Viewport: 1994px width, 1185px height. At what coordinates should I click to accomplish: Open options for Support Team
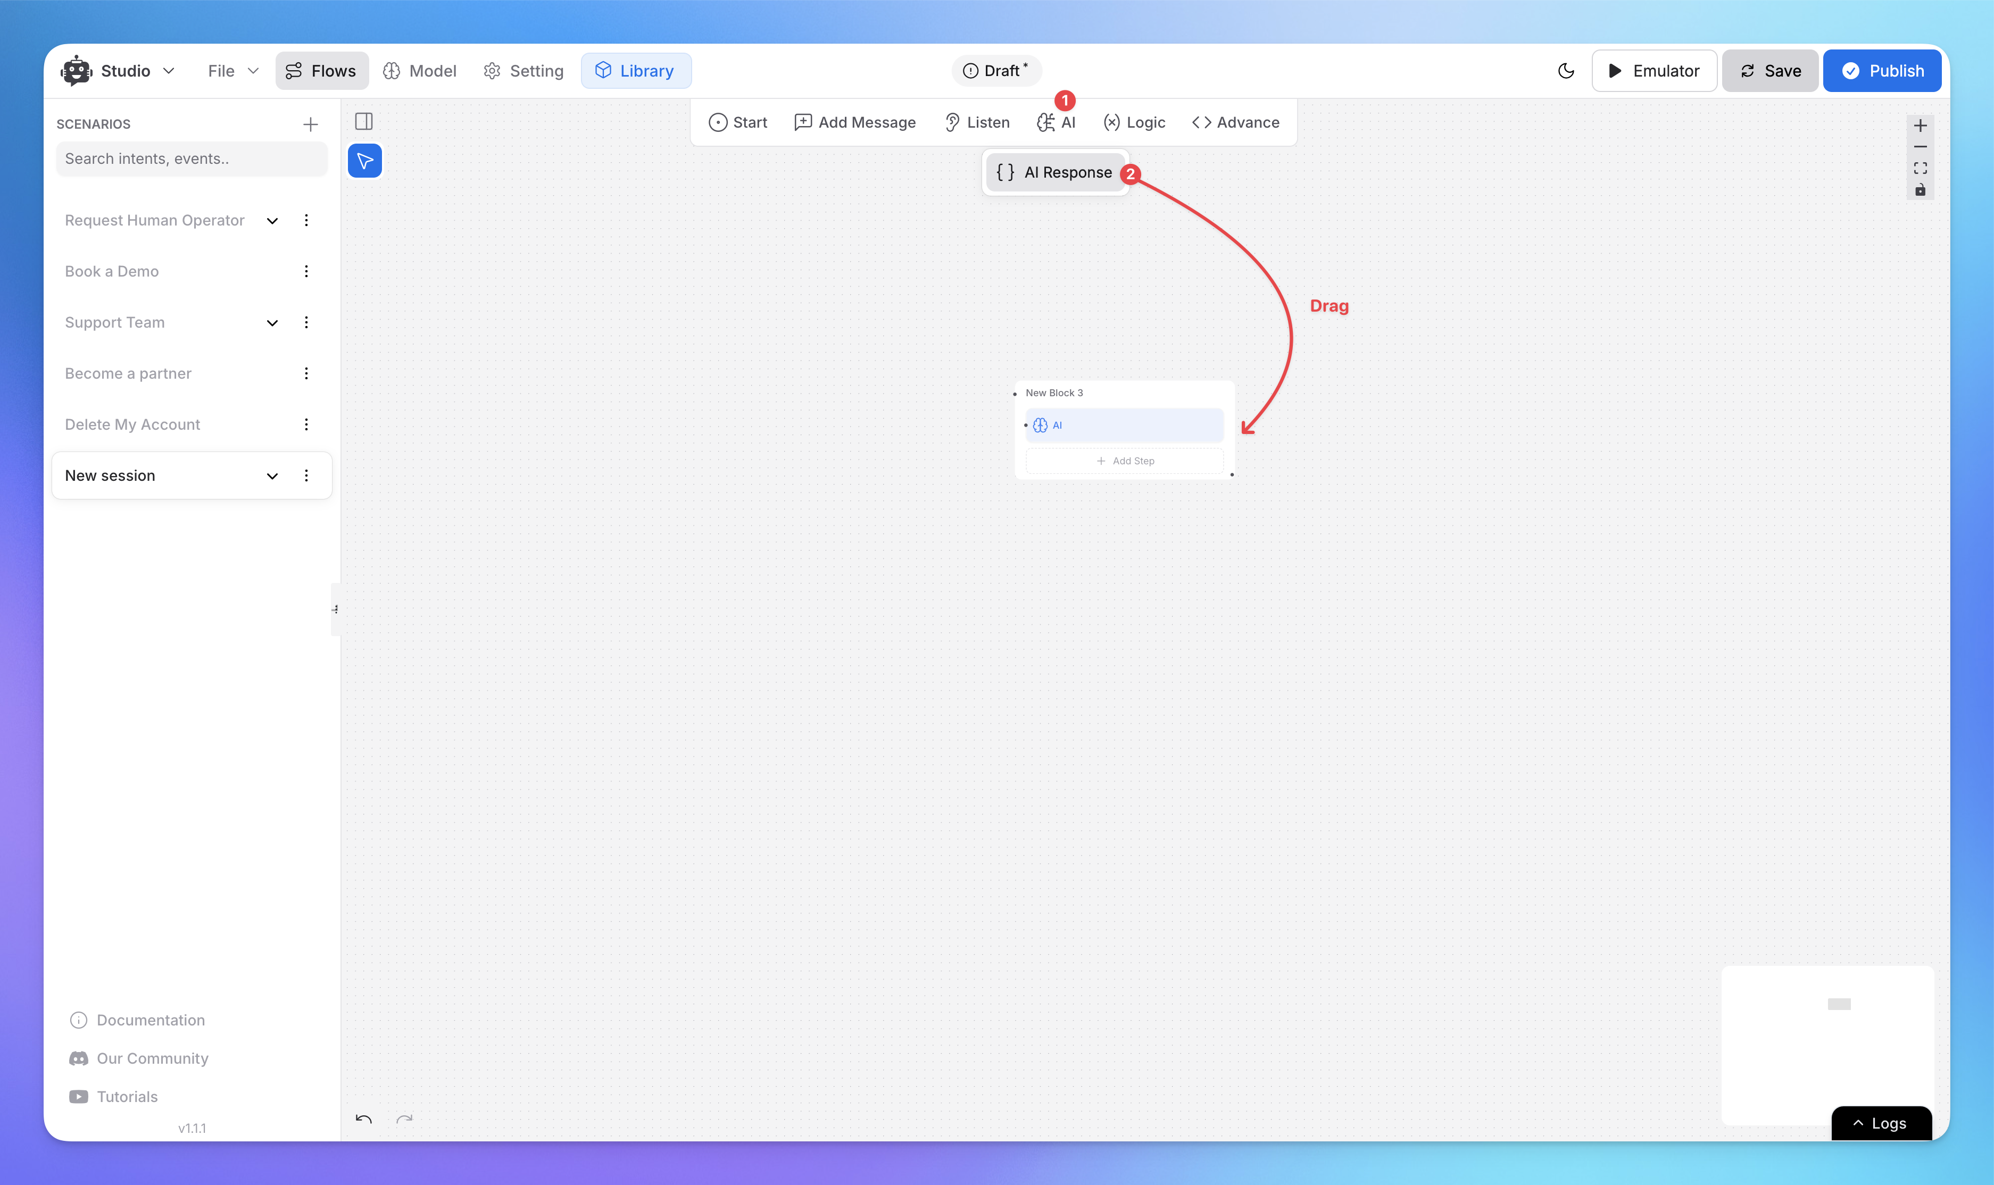pos(306,323)
